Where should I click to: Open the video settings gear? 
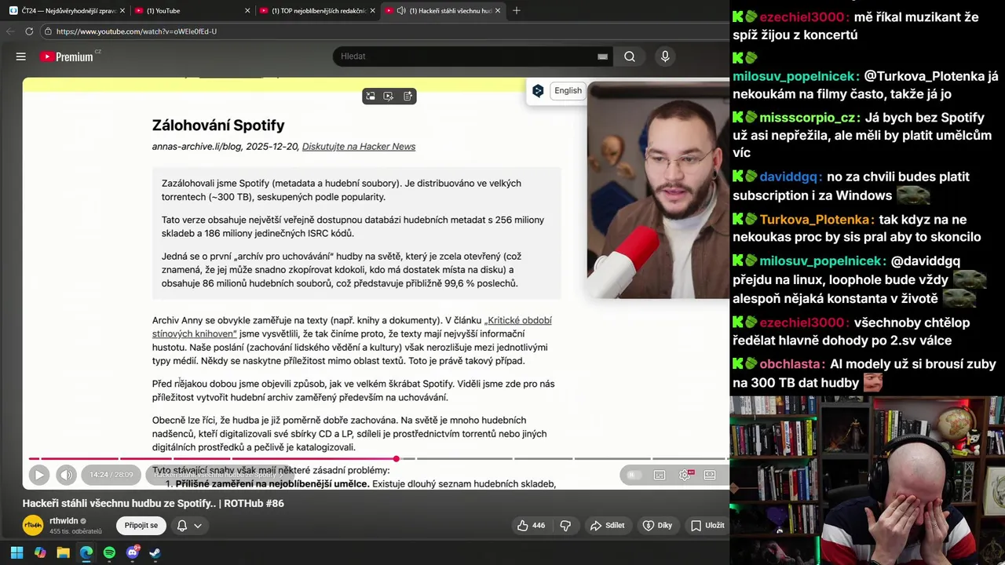[x=685, y=475]
